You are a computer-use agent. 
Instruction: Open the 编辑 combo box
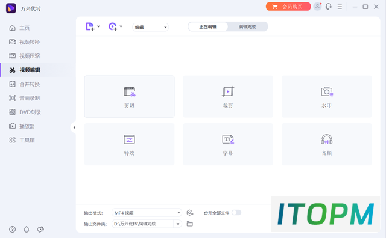pyautogui.click(x=150, y=27)
